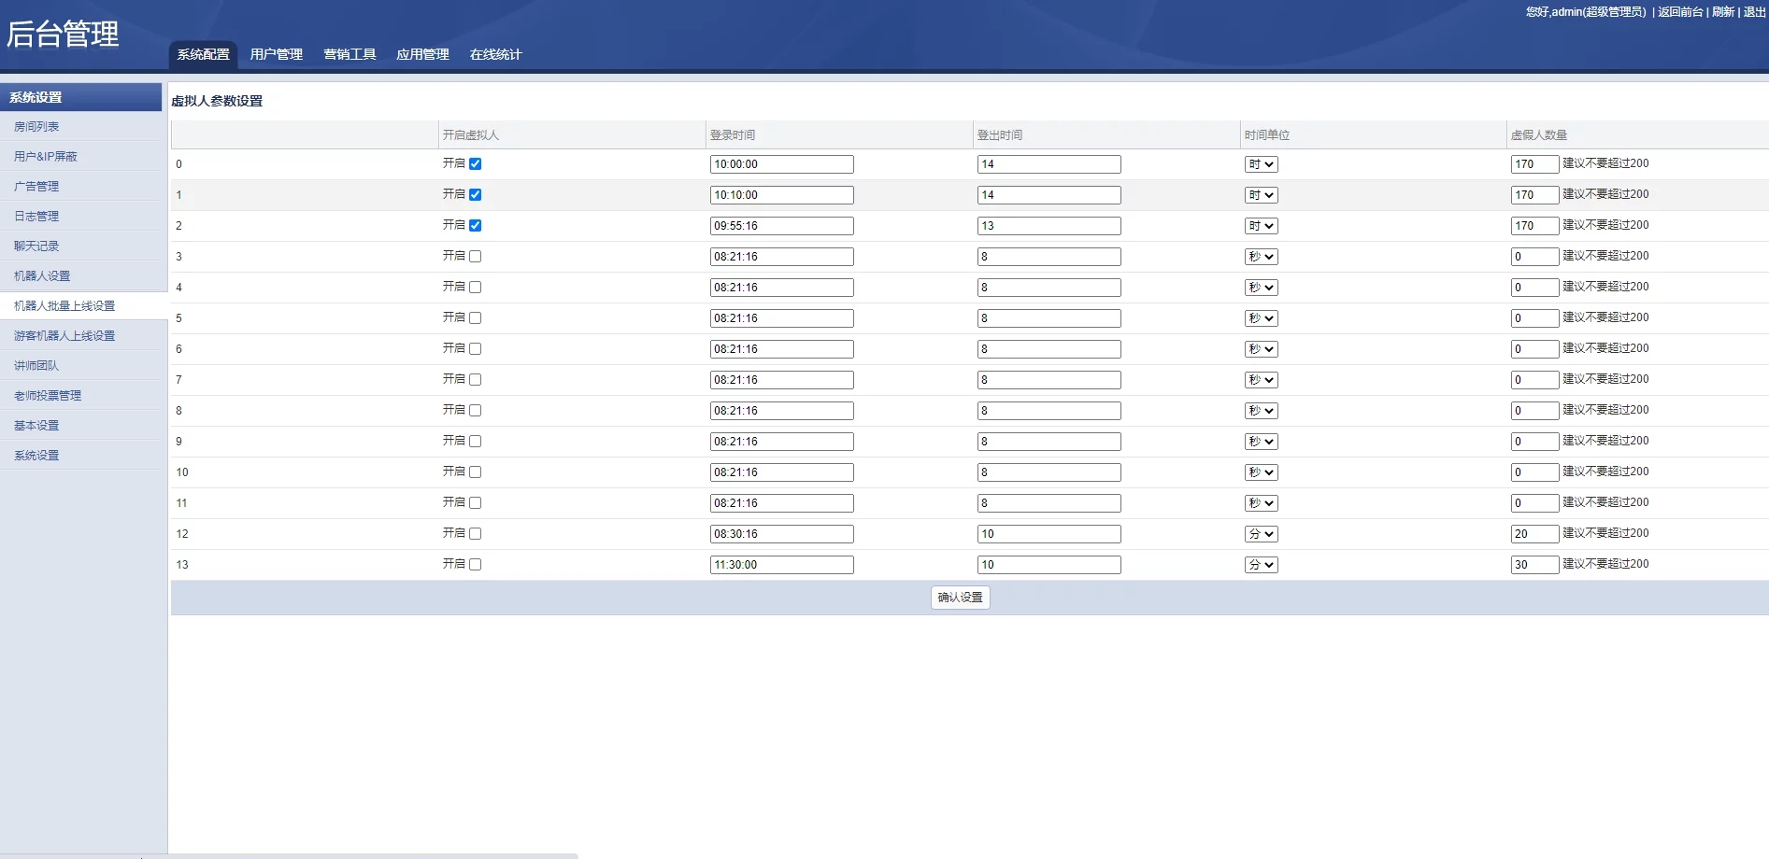Click the fake user count field in row 12
1769x859 pixels.
click(1534, 534)
